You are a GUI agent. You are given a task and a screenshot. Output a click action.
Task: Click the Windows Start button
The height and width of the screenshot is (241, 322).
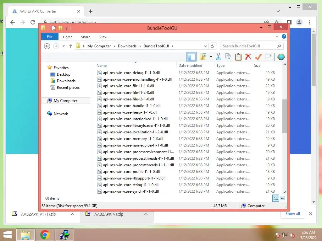(7, 235)
